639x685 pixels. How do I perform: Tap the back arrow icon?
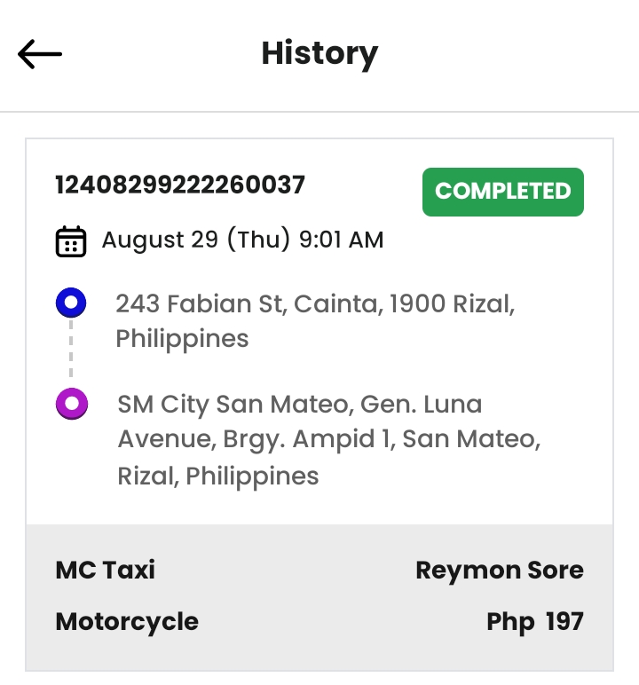tap(40, 54)
